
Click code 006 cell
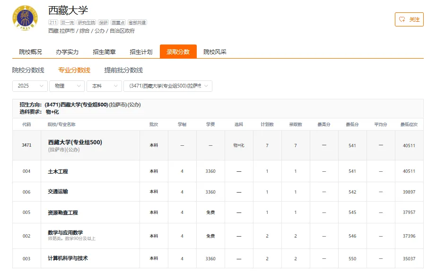coord(26,192)
